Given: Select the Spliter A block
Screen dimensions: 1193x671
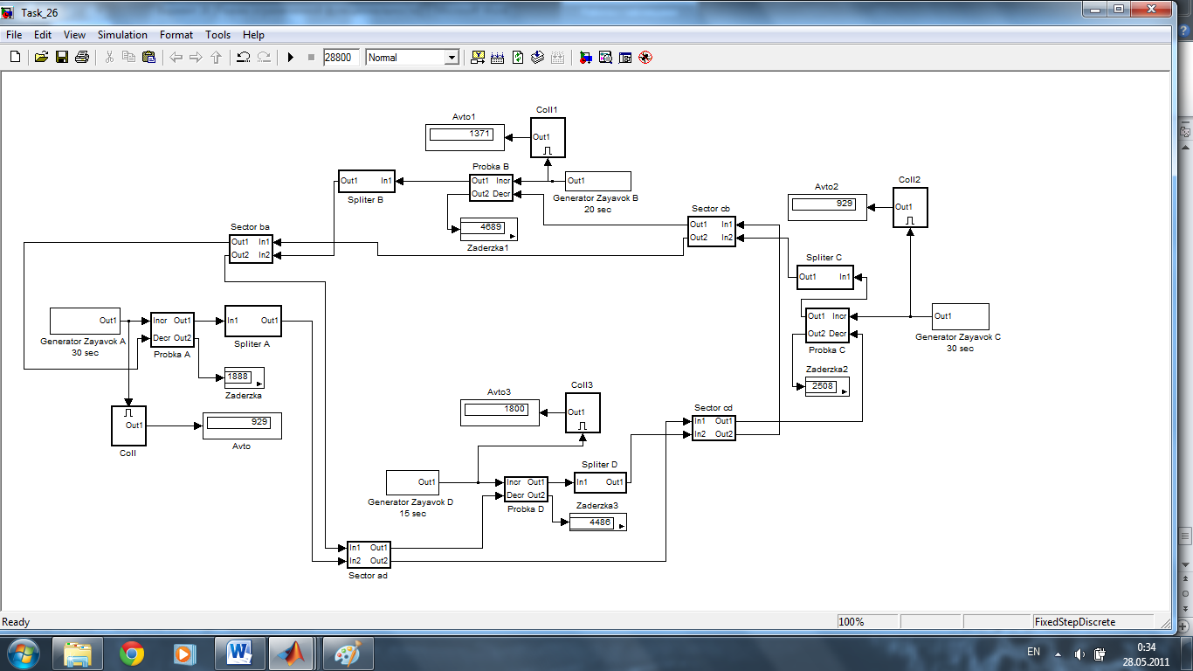Looking at the screenshot, I should [x=252, y=321].
